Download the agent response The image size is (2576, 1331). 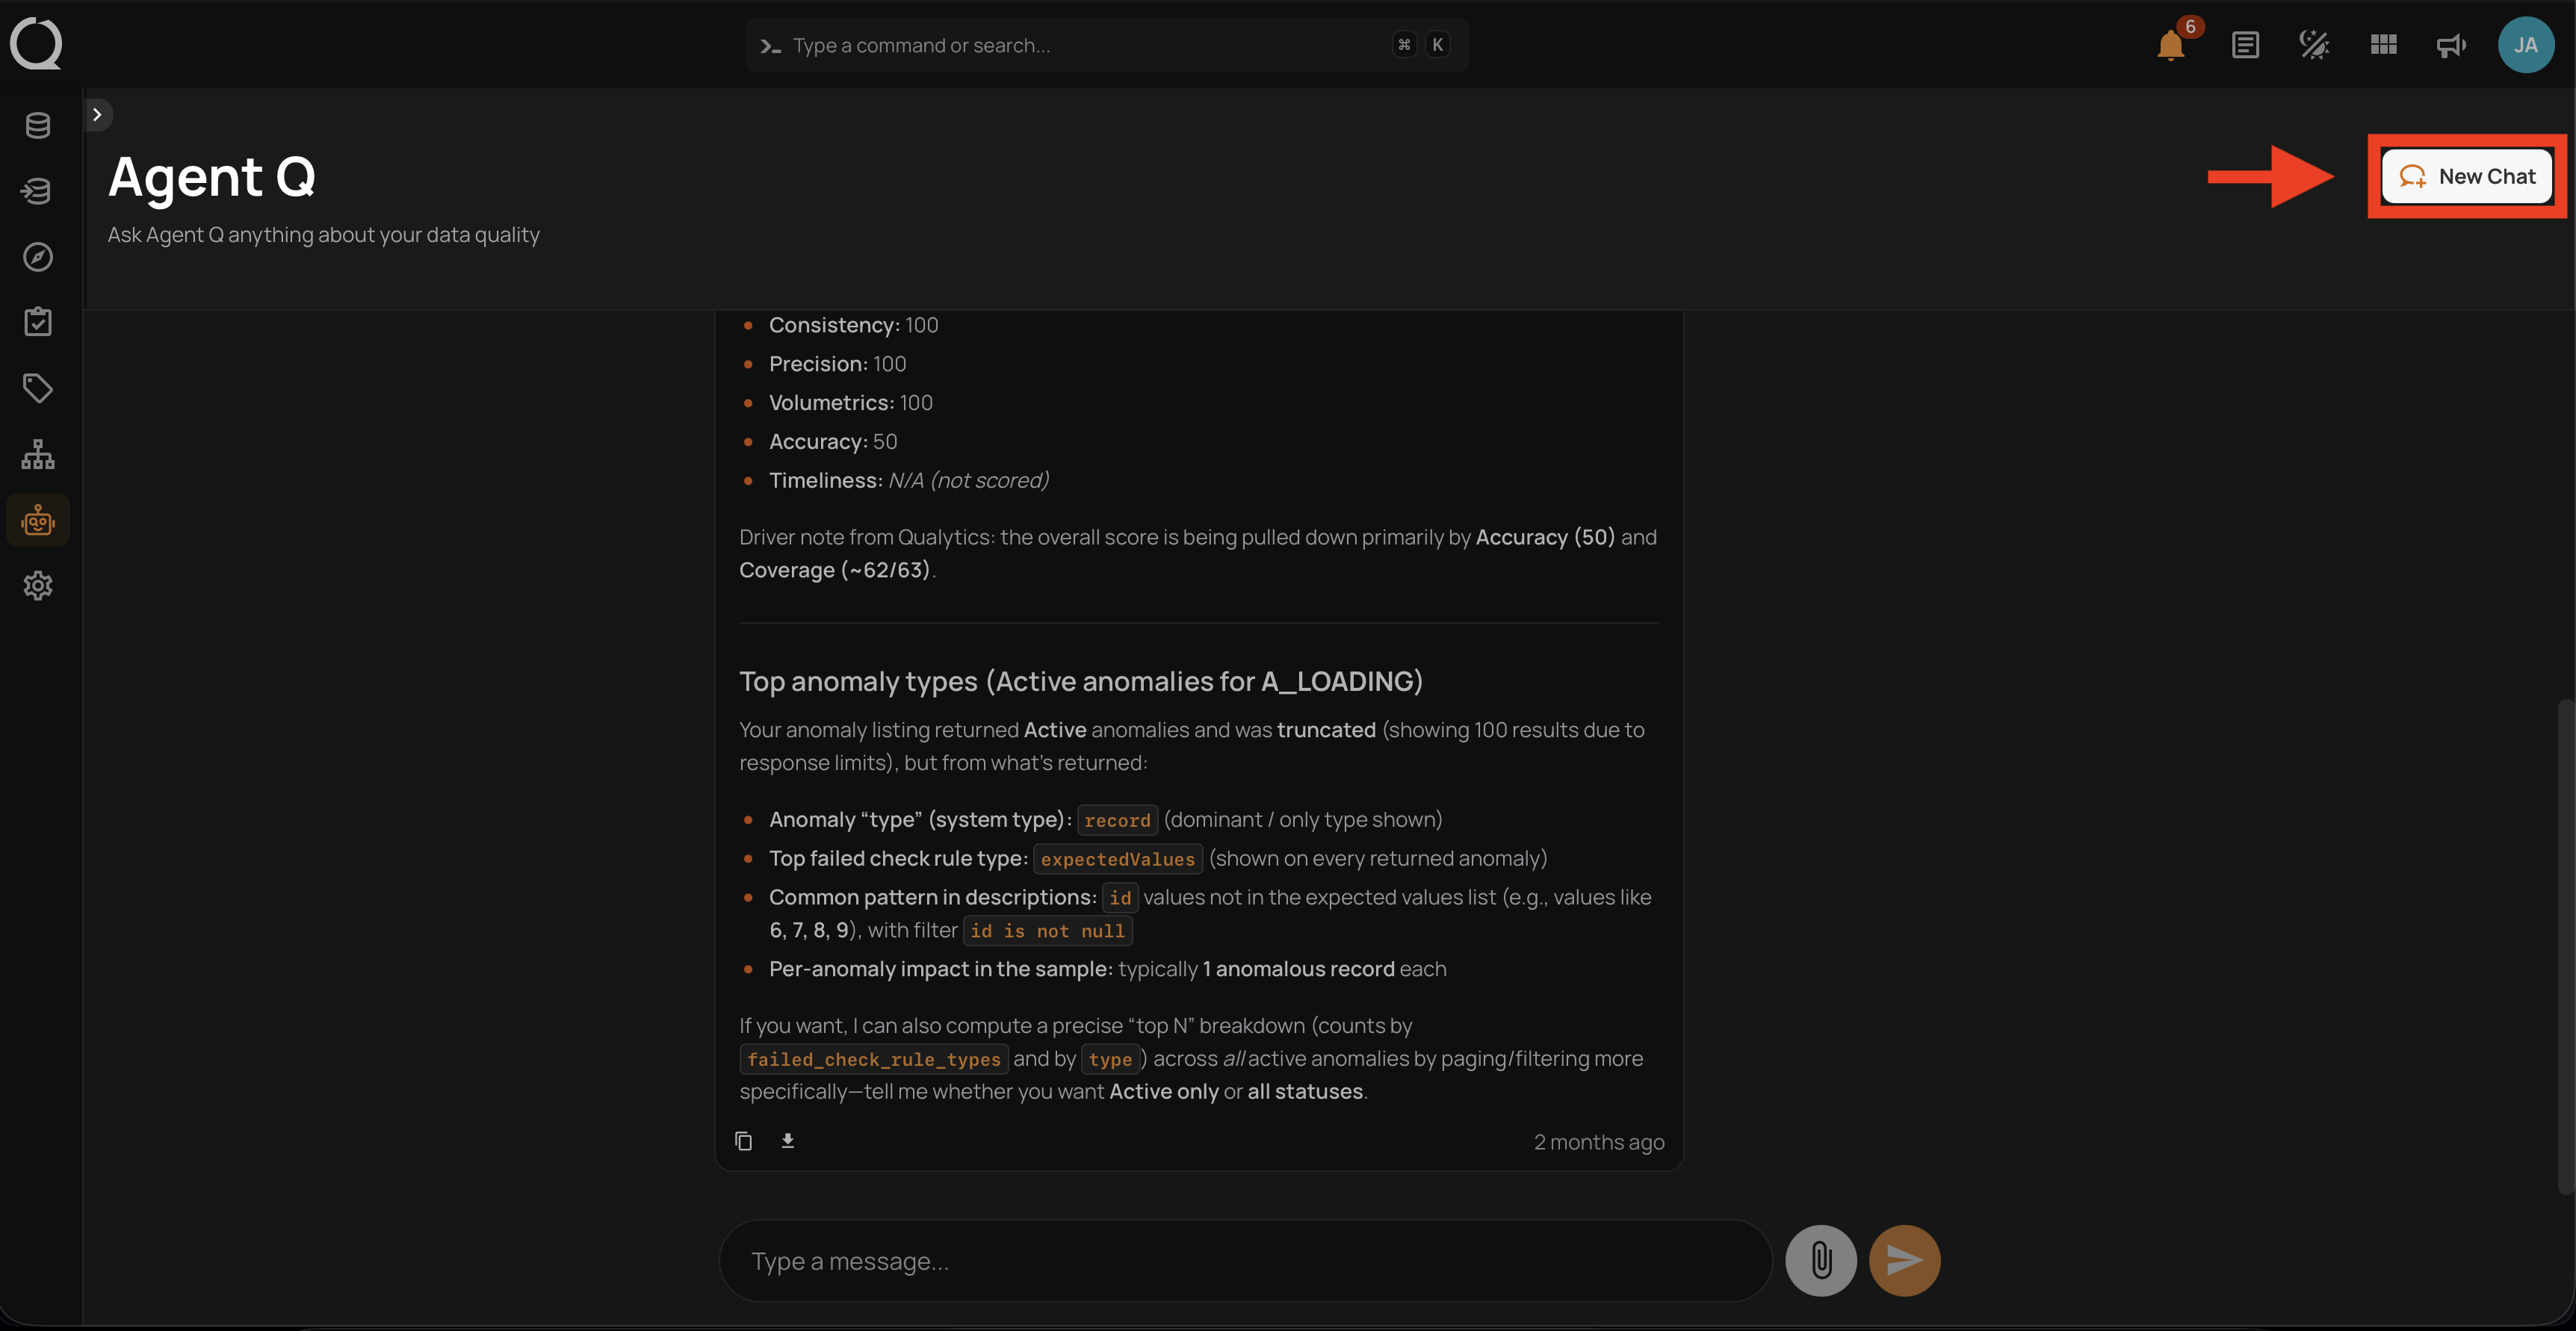pos(788,1141)
